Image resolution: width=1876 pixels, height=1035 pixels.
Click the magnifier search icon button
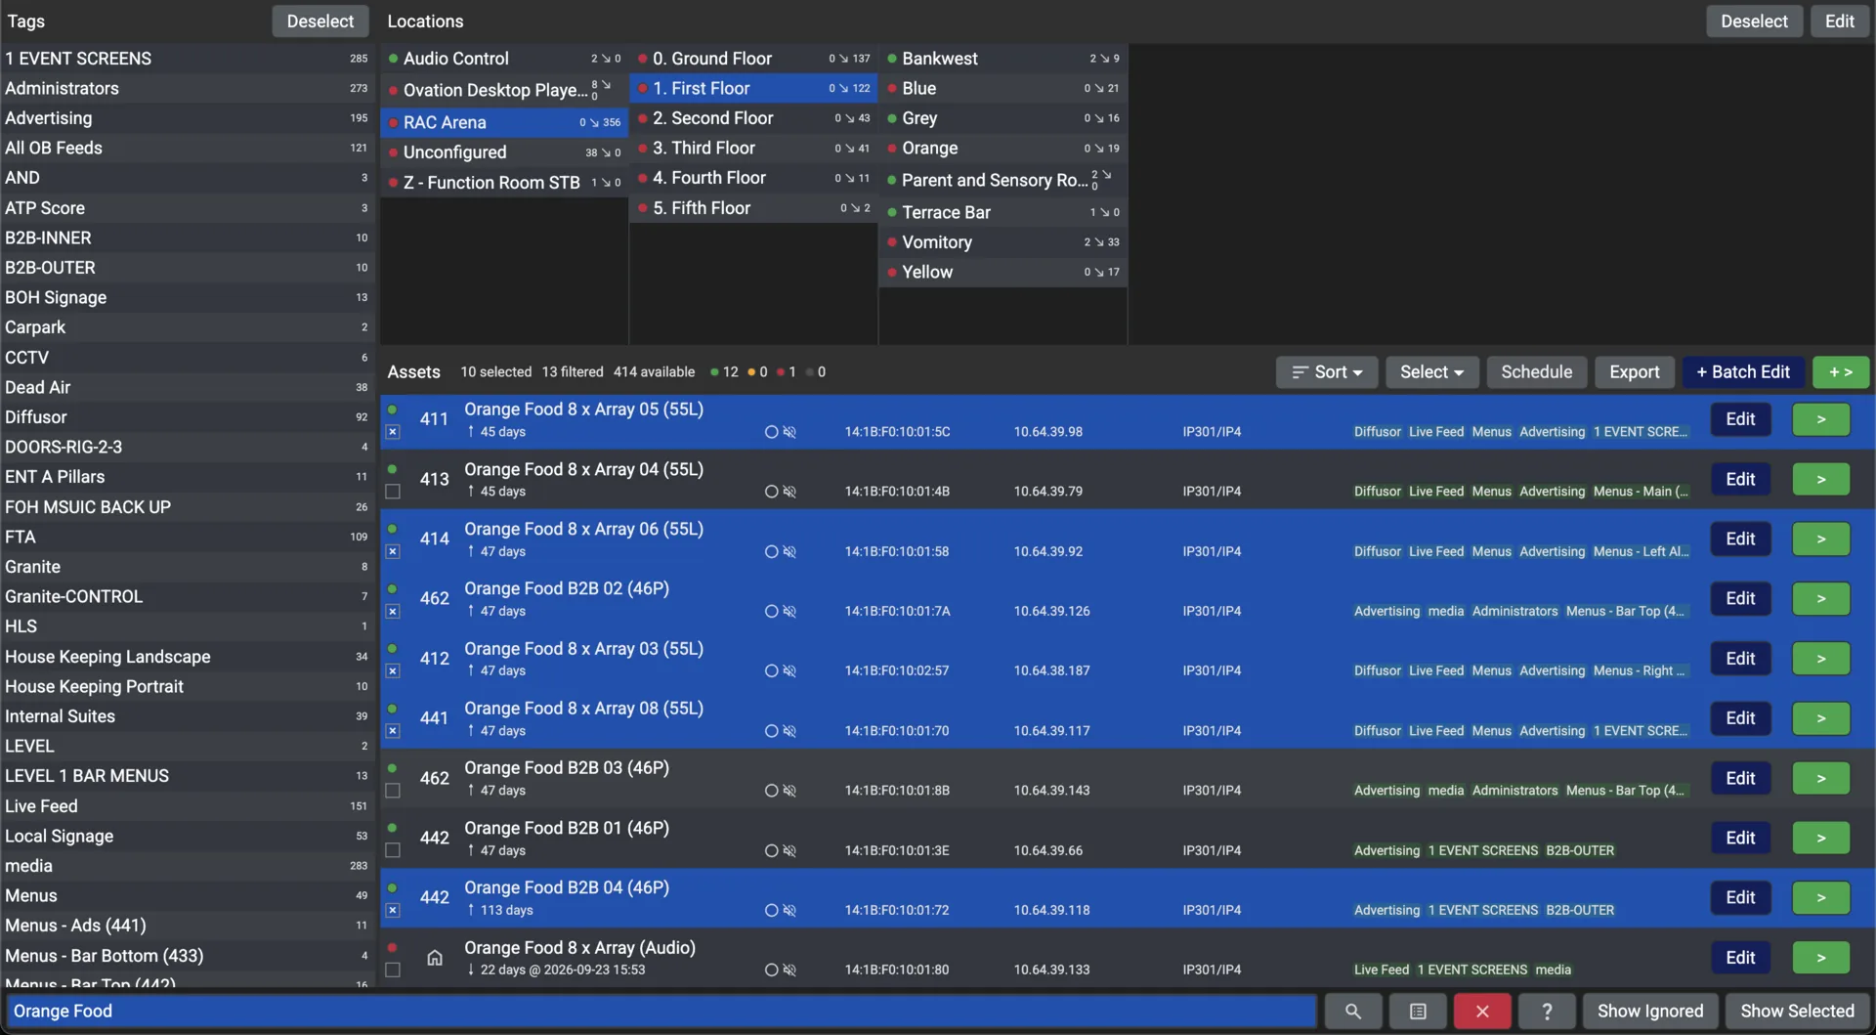coord(1352,1012)
